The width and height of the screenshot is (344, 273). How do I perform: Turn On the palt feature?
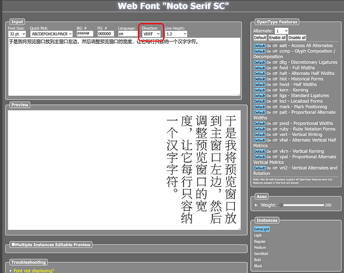click(269, 112)
